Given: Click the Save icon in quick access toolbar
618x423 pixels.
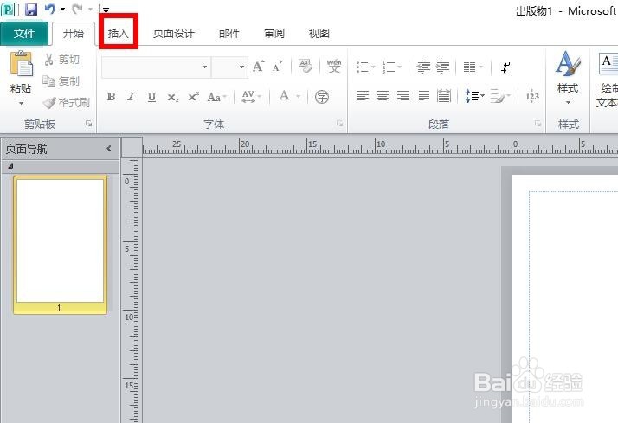Looking at the screenshot, I should point(31,9).
